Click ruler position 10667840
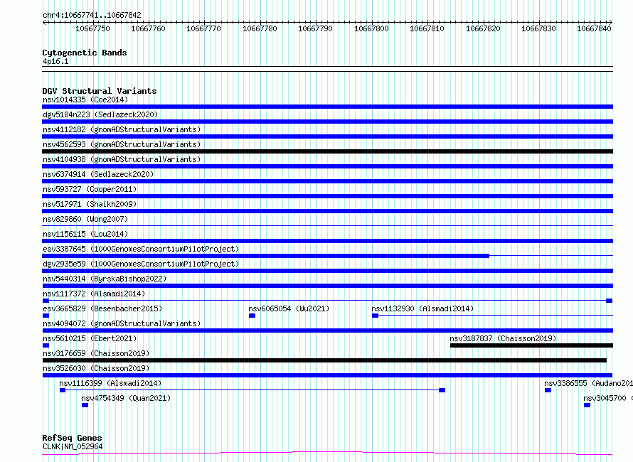This screenshot has height=462, width=633. (595, 28)
